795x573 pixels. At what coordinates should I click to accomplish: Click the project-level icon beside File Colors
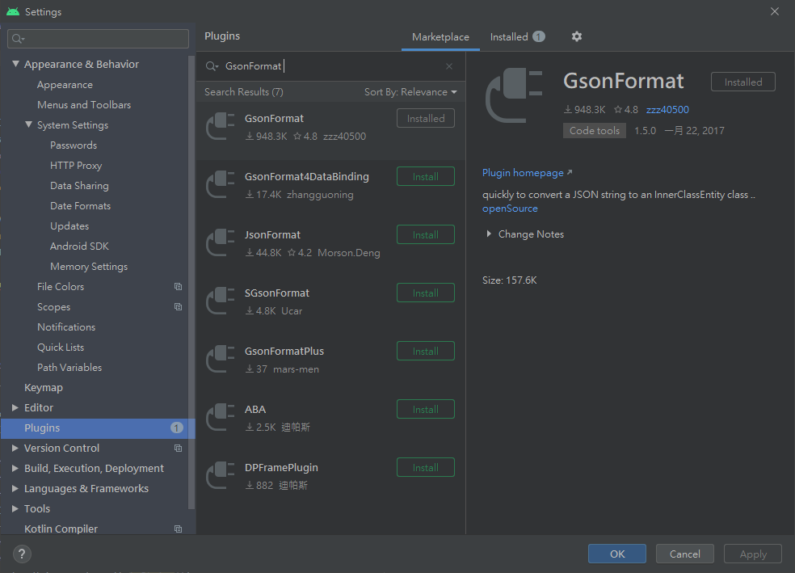(x=178, y=286)
